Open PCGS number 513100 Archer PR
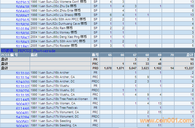 pyautogui.click(x=22, y=73)
